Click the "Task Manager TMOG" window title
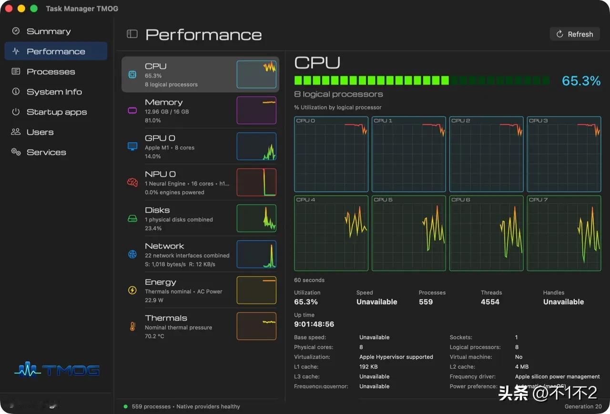 coord(82,9)
